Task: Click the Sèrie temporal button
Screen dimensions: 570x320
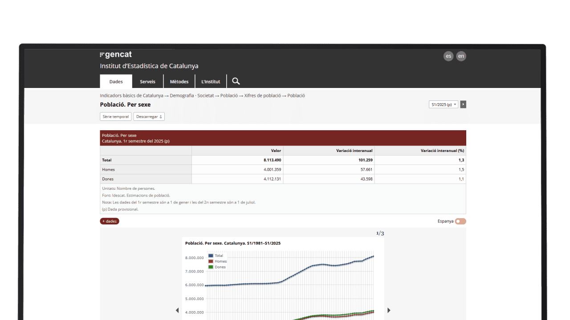Action: (x=116, y=116)
